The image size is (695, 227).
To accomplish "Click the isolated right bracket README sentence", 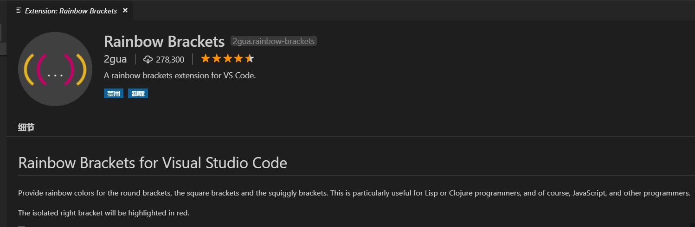I will point(104,213).
